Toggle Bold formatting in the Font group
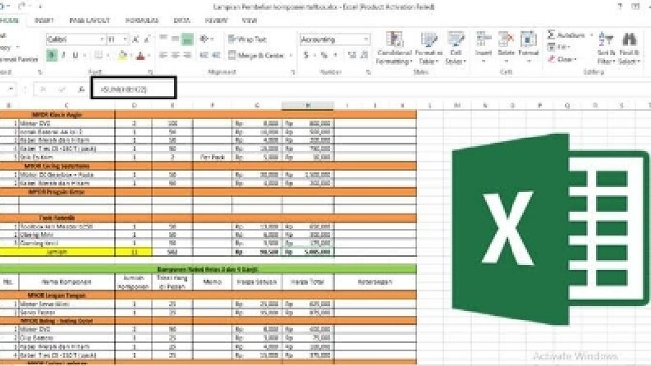Image resolution: width=651 pixels, height=366 pixels. click(52, 55)
